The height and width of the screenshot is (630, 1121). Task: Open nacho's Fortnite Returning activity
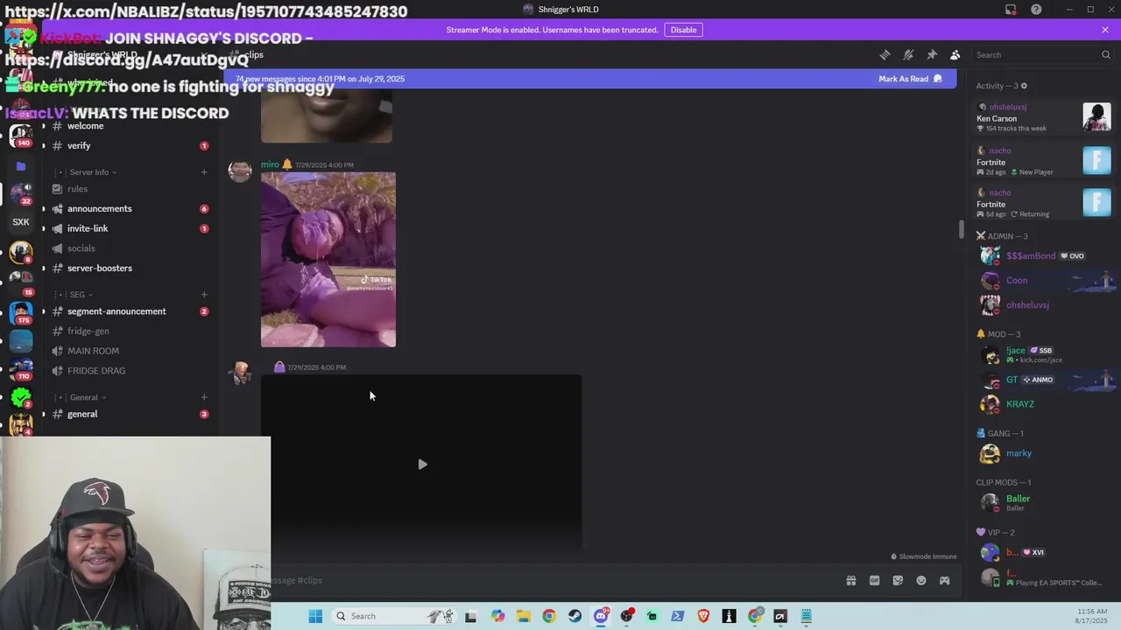click(1043, 203)
